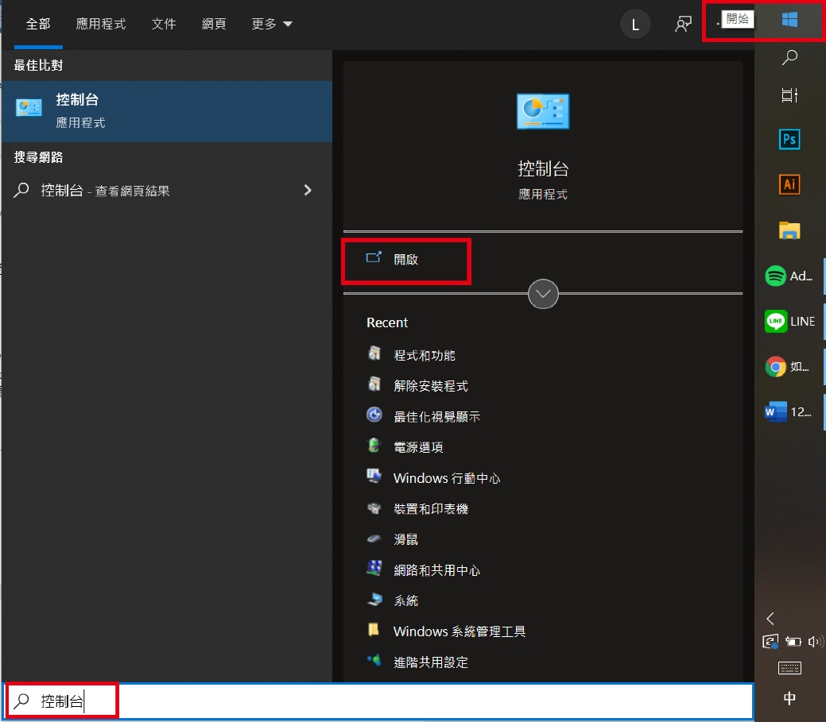Click the 控制台 title in preview pane
This screenshot has width=826, height=722.
pyautogui.click(x=543, y=169)
